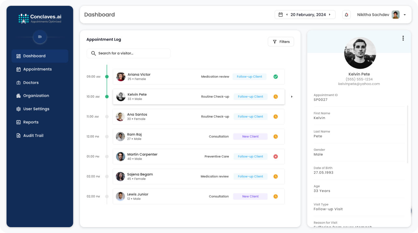Open the Filters button

(x=281, y=42)
